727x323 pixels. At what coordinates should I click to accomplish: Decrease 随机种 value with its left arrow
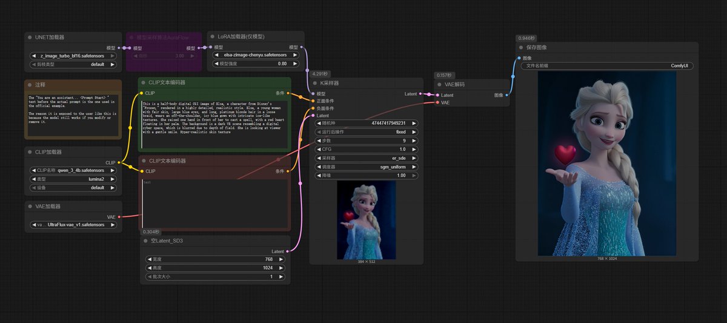coord(319,123)
